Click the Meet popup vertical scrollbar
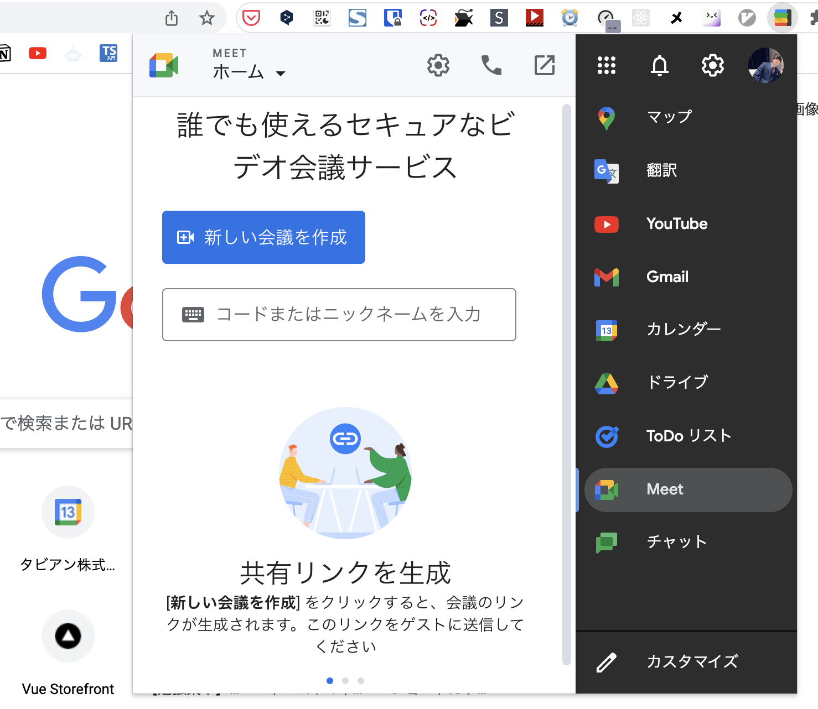 [566, 384]
